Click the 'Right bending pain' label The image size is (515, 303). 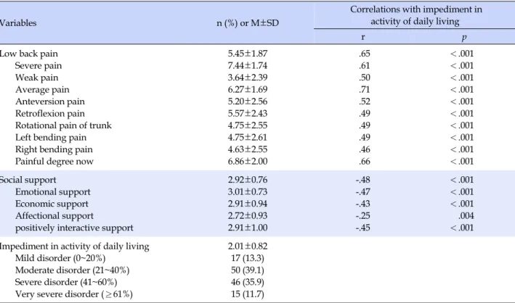(x=54, y=149)
